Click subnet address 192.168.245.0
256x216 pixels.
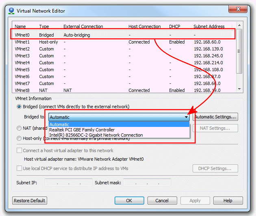pos(208,56)
